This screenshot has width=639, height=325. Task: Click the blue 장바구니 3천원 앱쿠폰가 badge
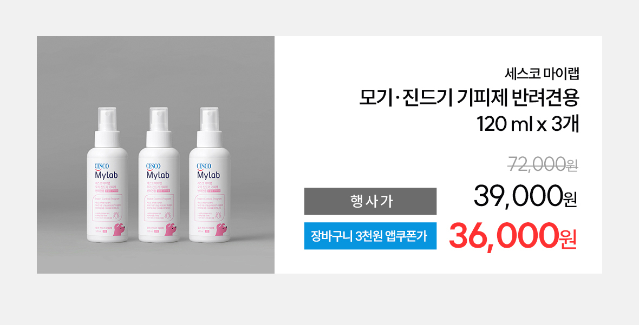coord(370,236)
